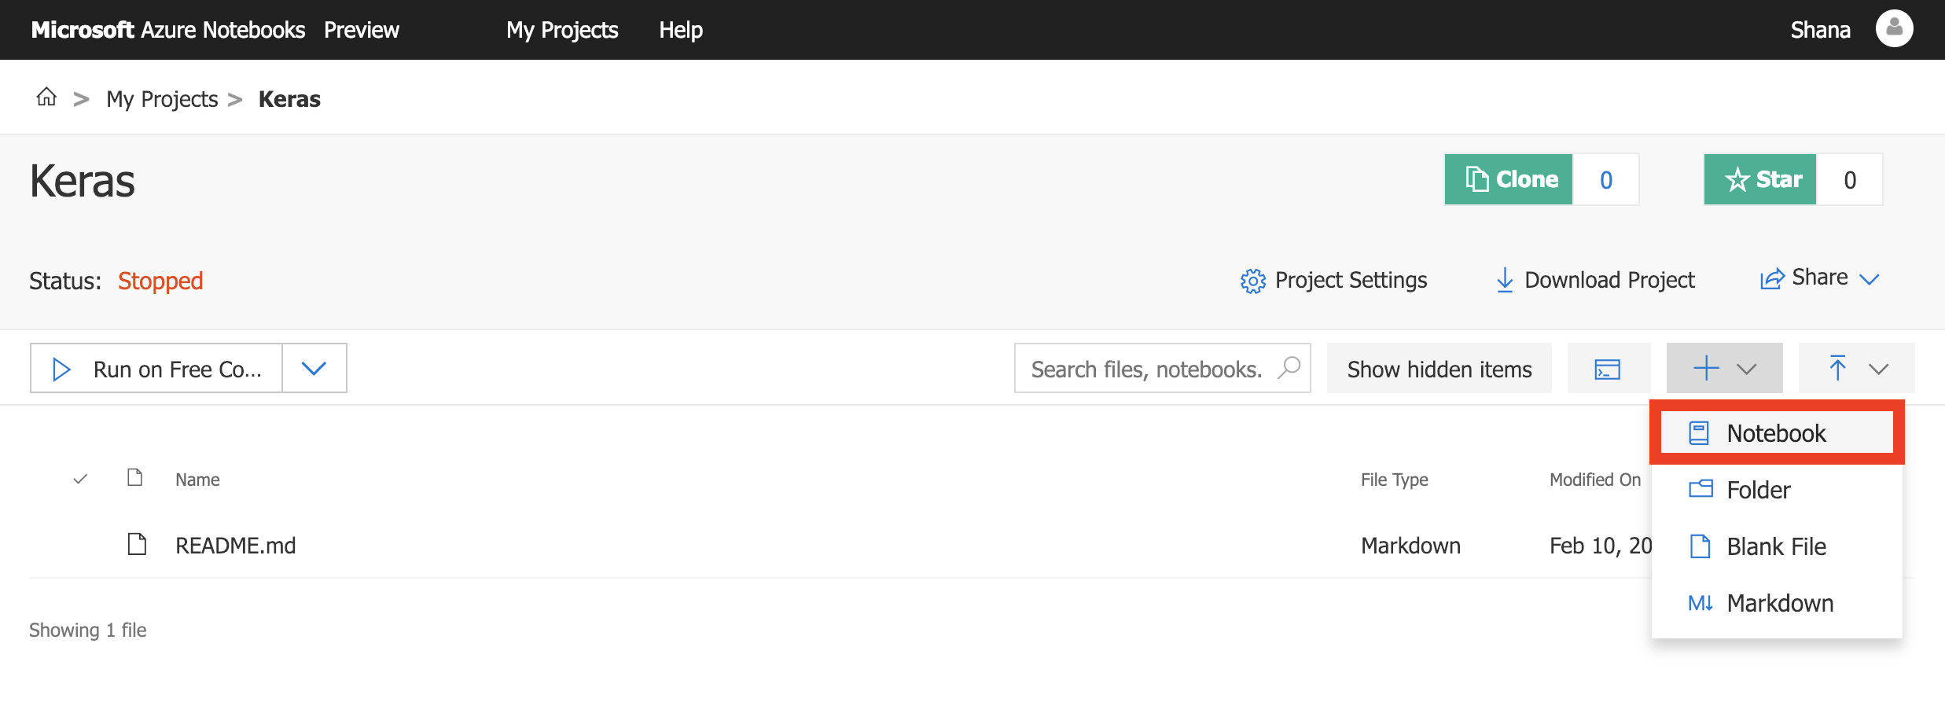Open the terminal icon button
This screenshot has height=706, width=1945.
1608,369
